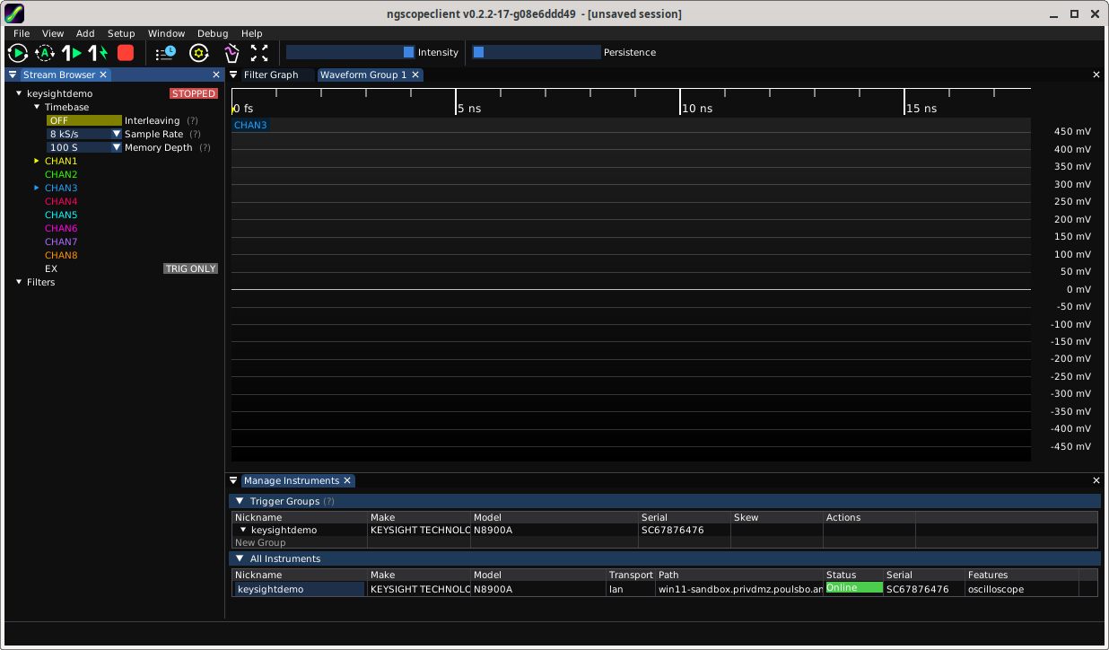Toggle the Interleaving OFF switch

[84, 120]
